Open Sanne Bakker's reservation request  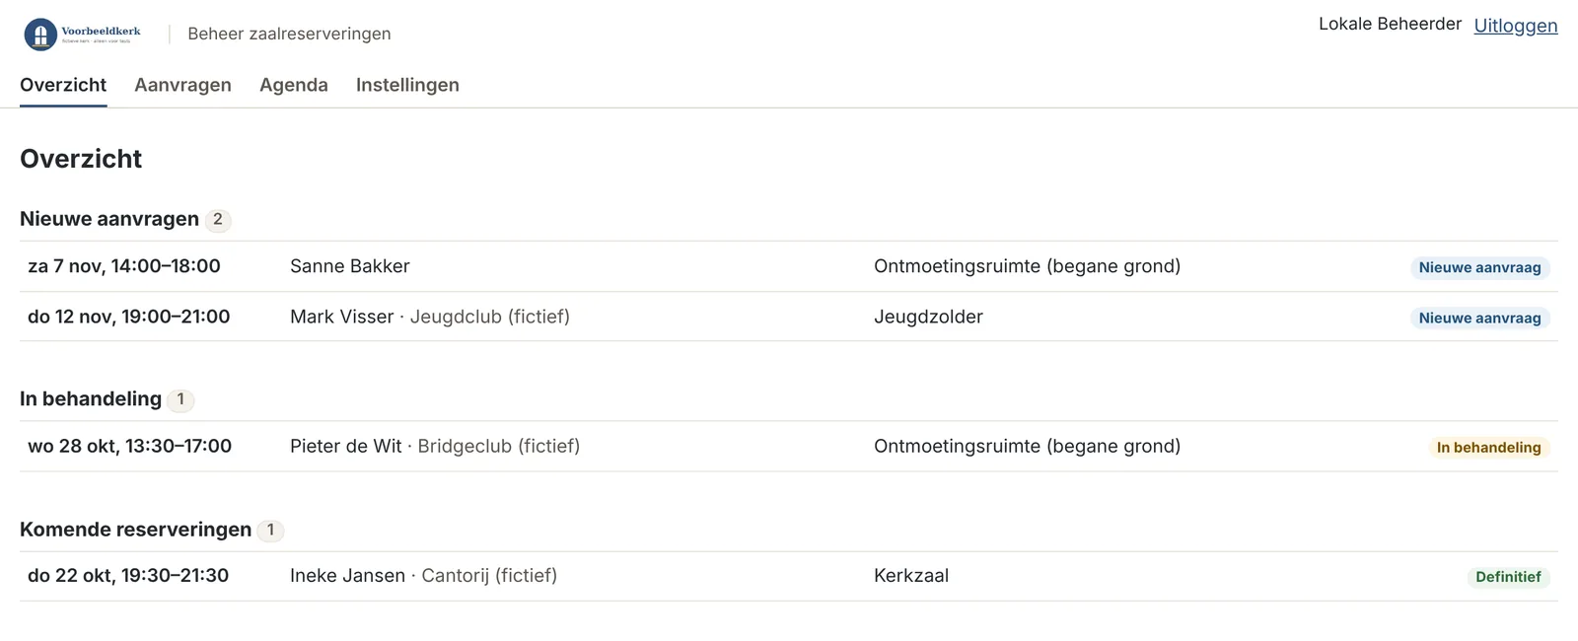tap(789, 266)
